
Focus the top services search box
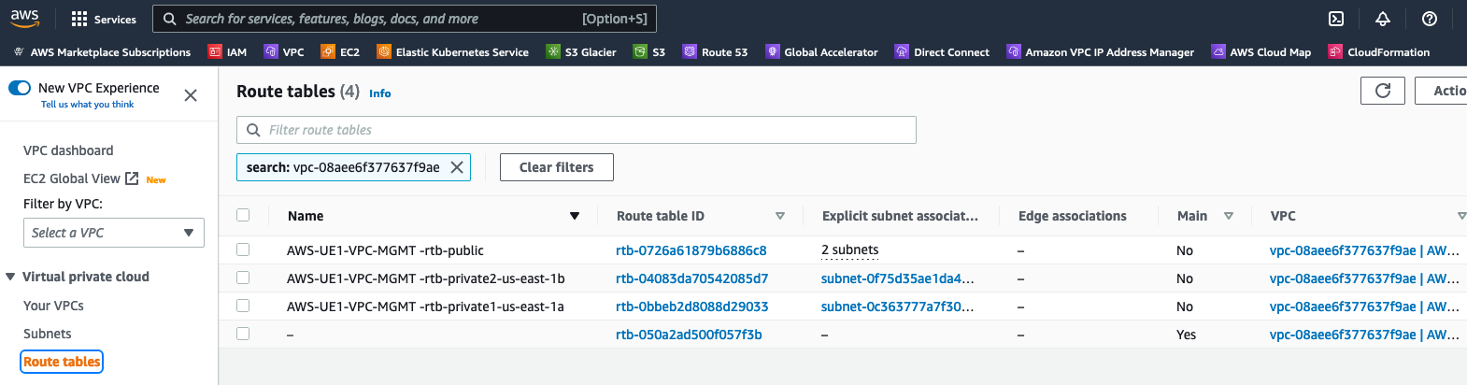[405, 19]
